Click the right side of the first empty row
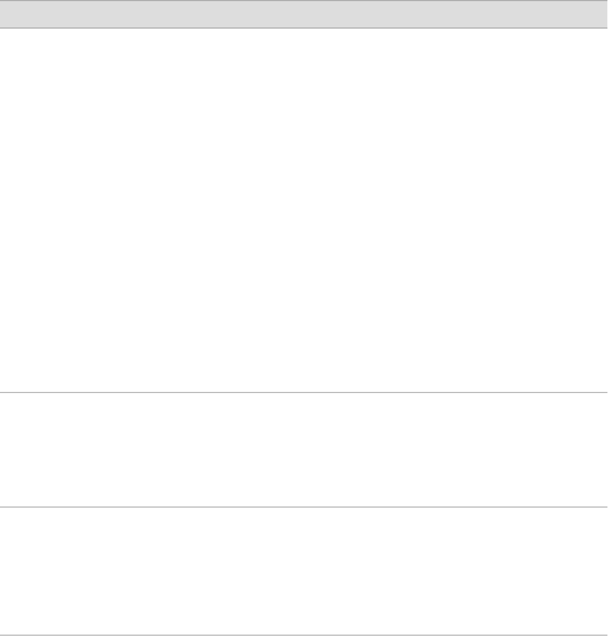This screenshot has height=636, width=608. [x=581, y=210]
